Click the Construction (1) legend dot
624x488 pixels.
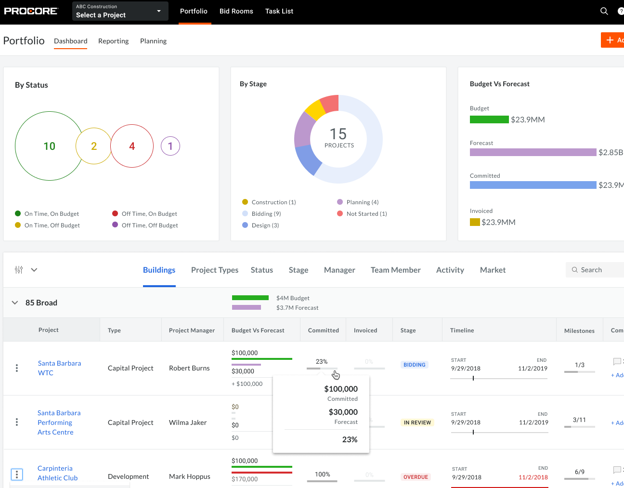pyautogui.click(x=245, y=202)
